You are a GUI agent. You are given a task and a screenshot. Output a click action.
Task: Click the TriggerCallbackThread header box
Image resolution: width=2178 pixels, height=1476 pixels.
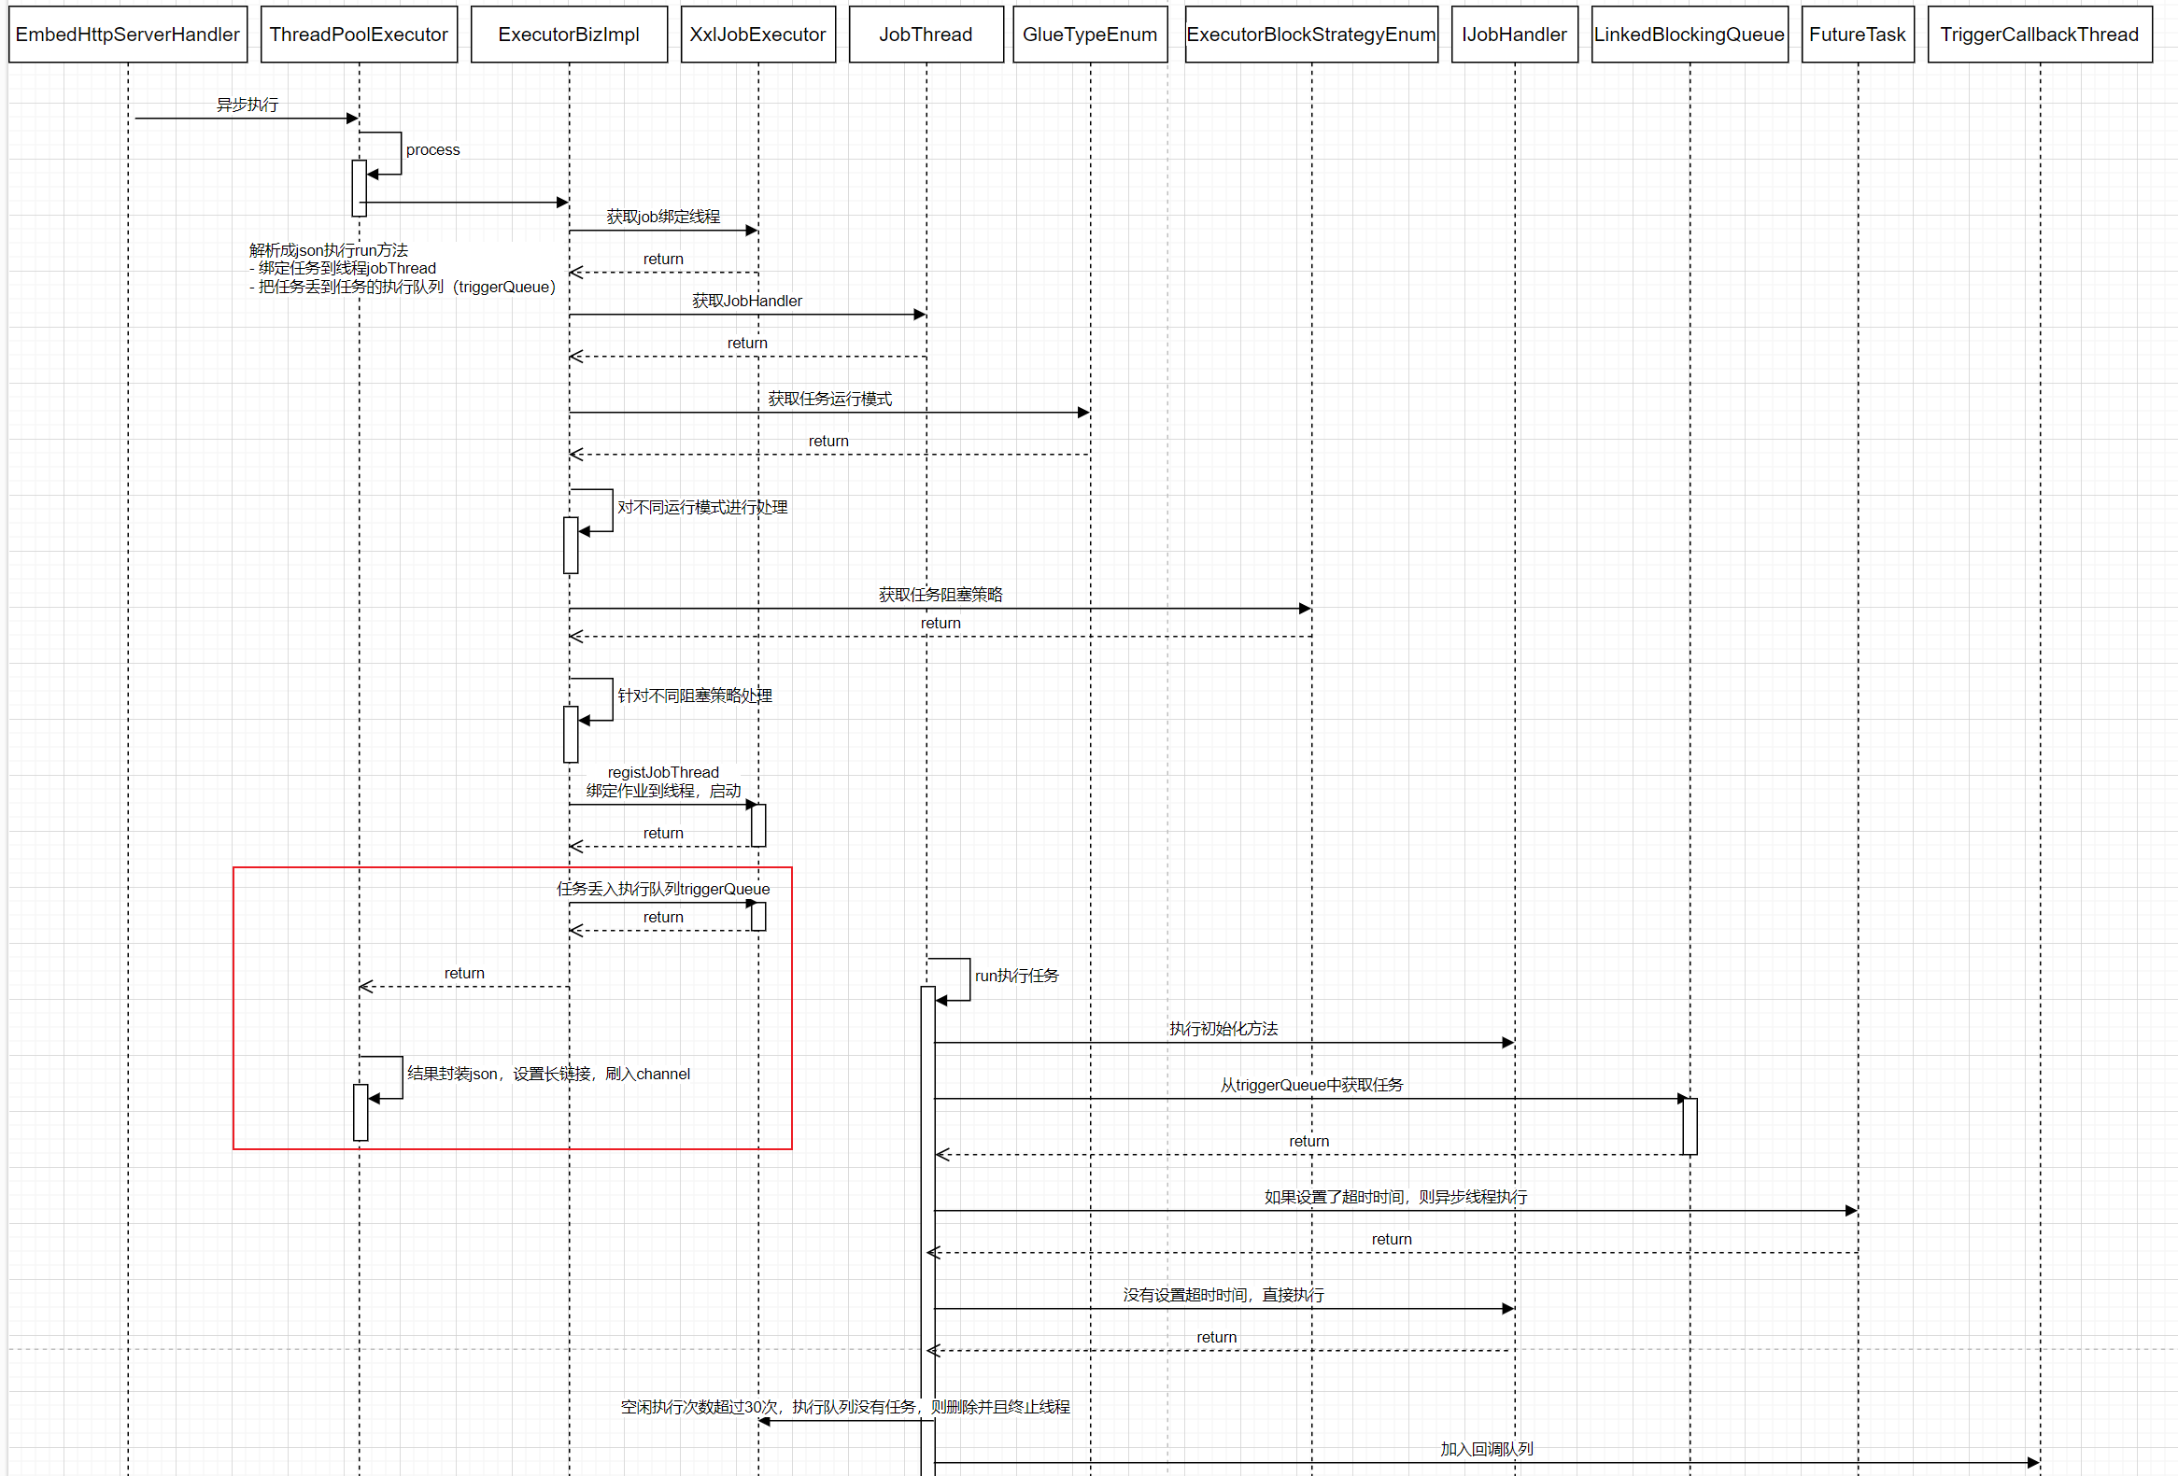(2040, 35)
